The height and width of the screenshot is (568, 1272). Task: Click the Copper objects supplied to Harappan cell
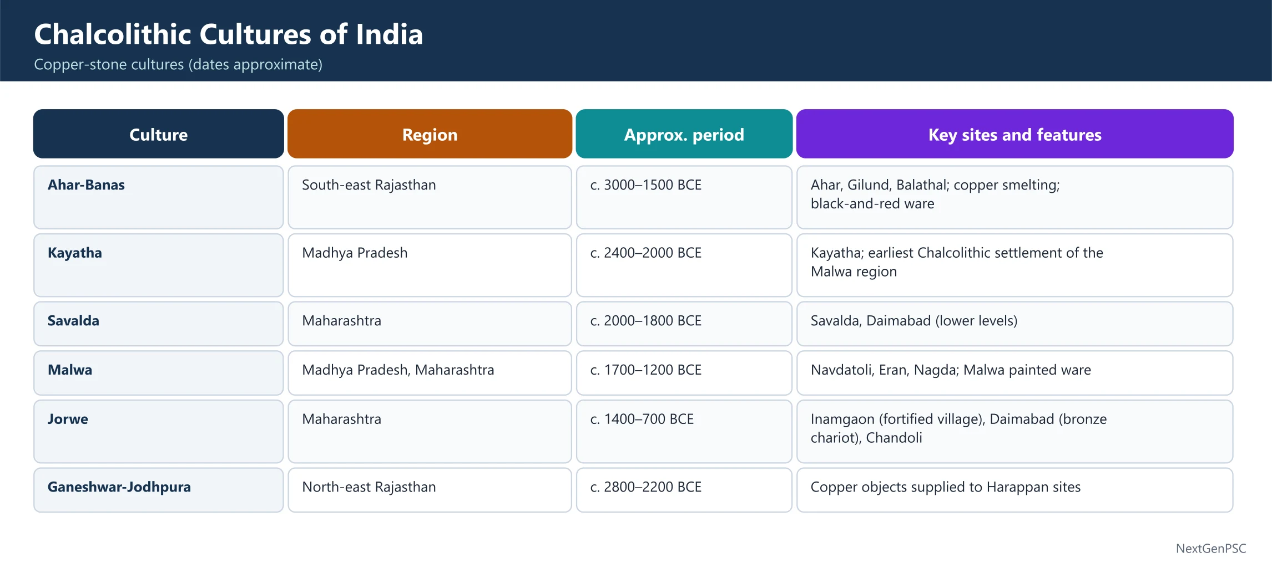(x=1014, y=490)
